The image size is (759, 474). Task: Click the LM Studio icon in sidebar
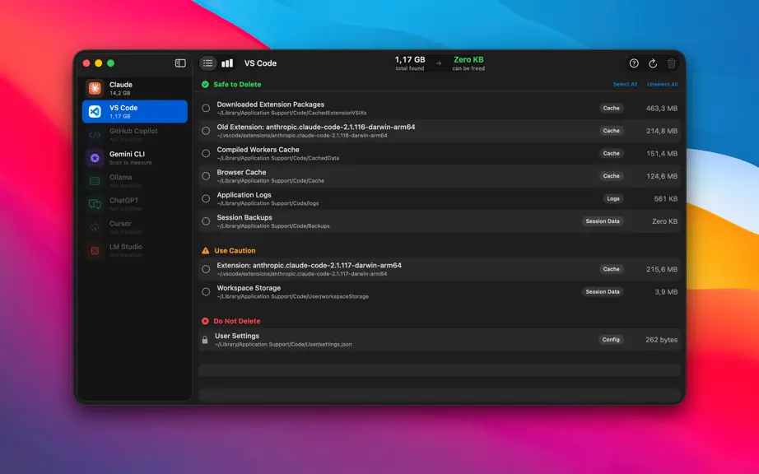(95, 250)
